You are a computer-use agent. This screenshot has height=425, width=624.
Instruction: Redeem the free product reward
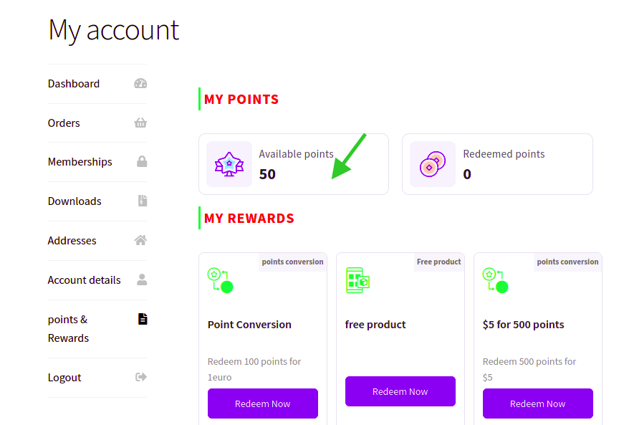tap(400, 391)
